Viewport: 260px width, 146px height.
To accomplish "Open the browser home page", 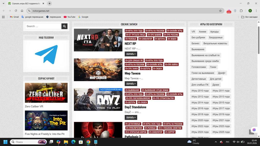I will [22, 11].
